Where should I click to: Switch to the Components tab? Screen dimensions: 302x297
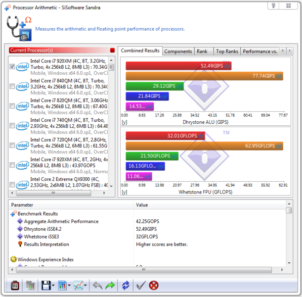pyautogui.click(x=178, y=51)
